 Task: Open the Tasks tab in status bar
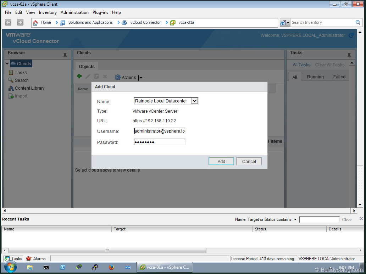click(x=13, y=259)
